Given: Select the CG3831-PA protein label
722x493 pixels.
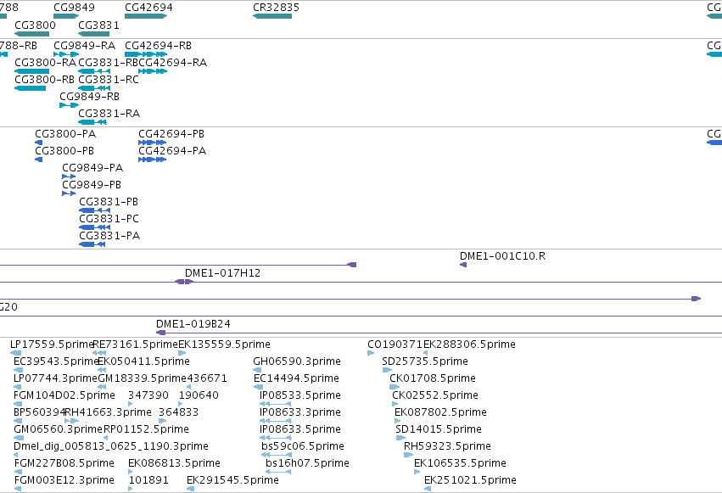Looking at the screenshot, I should tap(109, 236).
